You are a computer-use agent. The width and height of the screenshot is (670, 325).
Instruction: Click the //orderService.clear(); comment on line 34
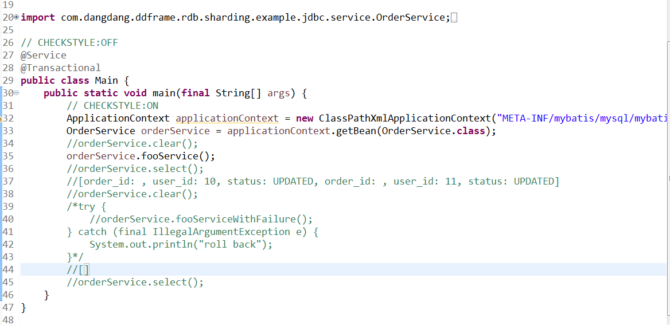[133, 143]
